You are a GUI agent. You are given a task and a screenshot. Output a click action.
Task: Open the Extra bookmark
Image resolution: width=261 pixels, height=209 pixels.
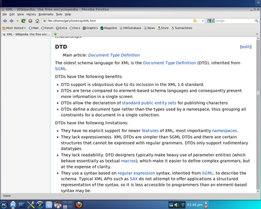(x=61, y=28)
